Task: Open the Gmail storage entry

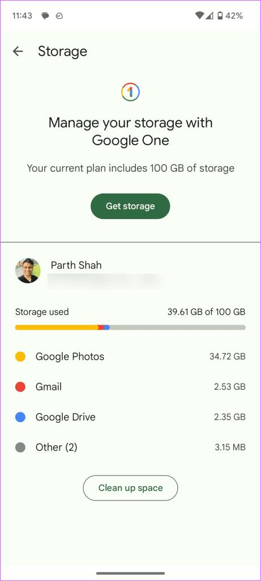Action: coord(130,387)
